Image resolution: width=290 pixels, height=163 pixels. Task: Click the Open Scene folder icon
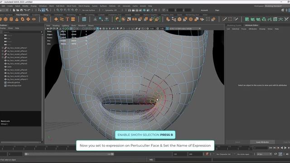pyautogui.click(x=18, y=10)
